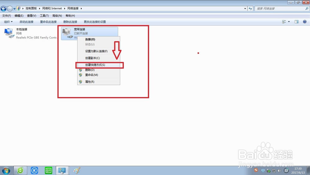This screenshot has height=175, width=310.
Task: Click the taskbar clock showing 17:30
Action: (298, 170)
